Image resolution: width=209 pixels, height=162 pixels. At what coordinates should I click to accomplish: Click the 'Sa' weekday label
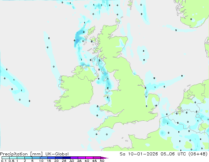[x=122, y=154]
